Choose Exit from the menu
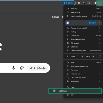103x103 pixels. [83, 95]
